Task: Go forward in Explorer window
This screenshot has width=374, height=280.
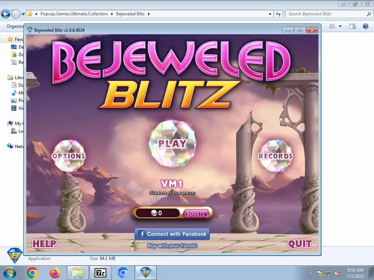Action: point(16,14)
